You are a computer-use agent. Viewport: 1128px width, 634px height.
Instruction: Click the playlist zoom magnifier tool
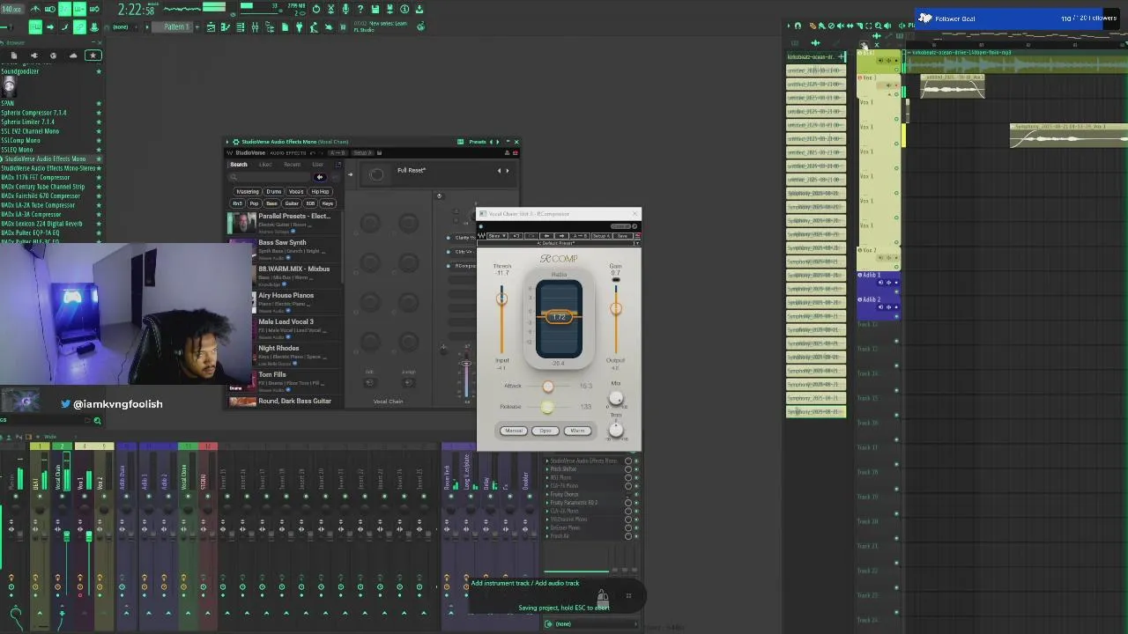(878, 26)
